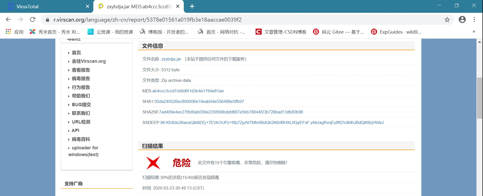
Task: Click the SHA256 hash value
Action: point(231,112)
